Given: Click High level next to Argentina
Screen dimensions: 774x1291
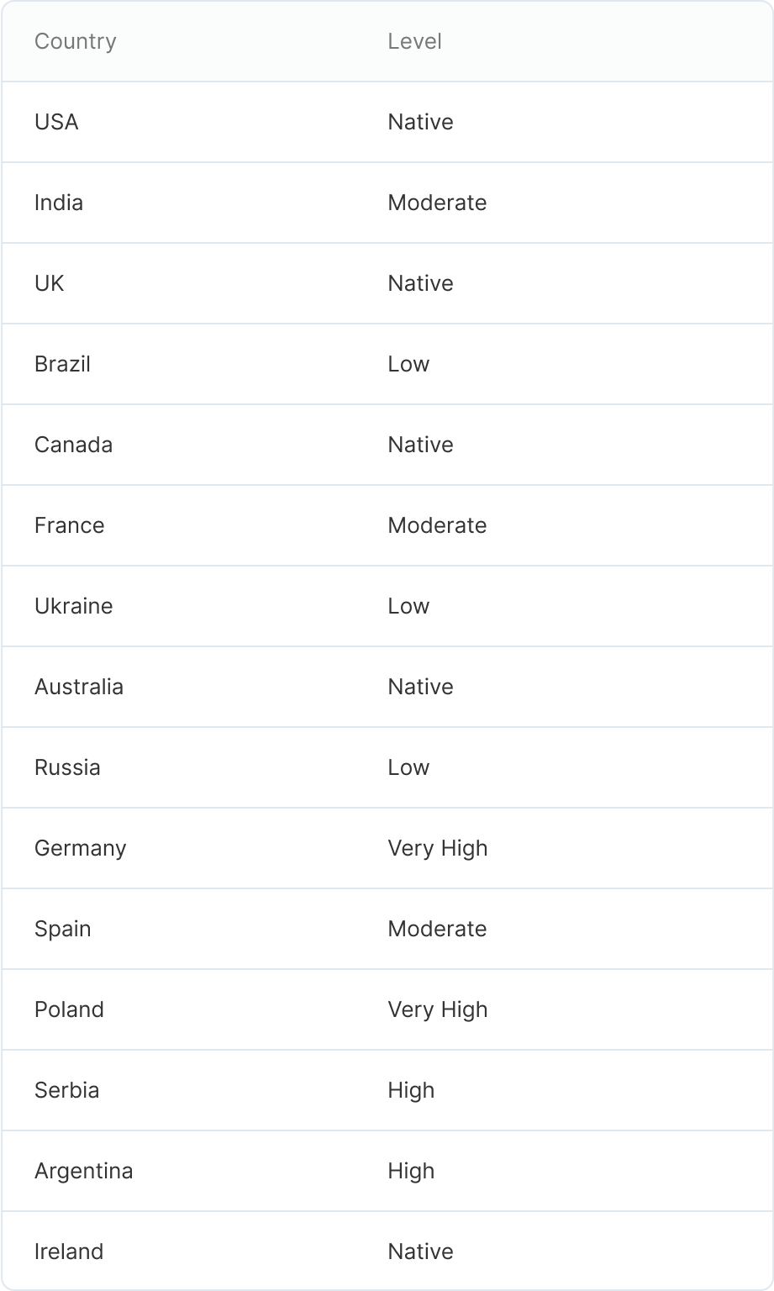Looking at the screenshot, I should [x=411, y=1171].
